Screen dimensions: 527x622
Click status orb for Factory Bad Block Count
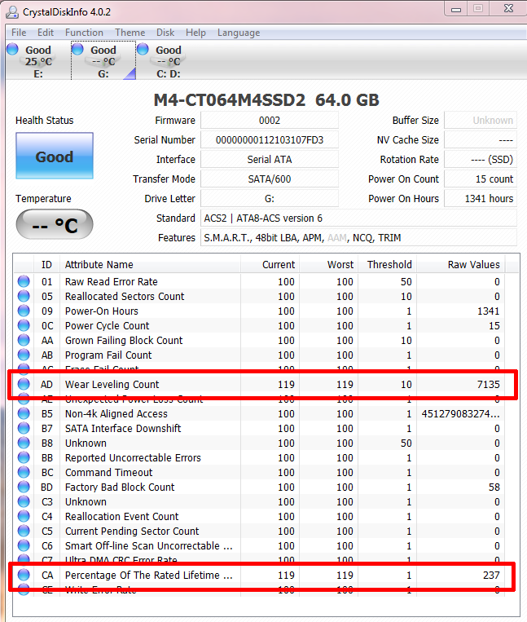click(x=24, y=487)
